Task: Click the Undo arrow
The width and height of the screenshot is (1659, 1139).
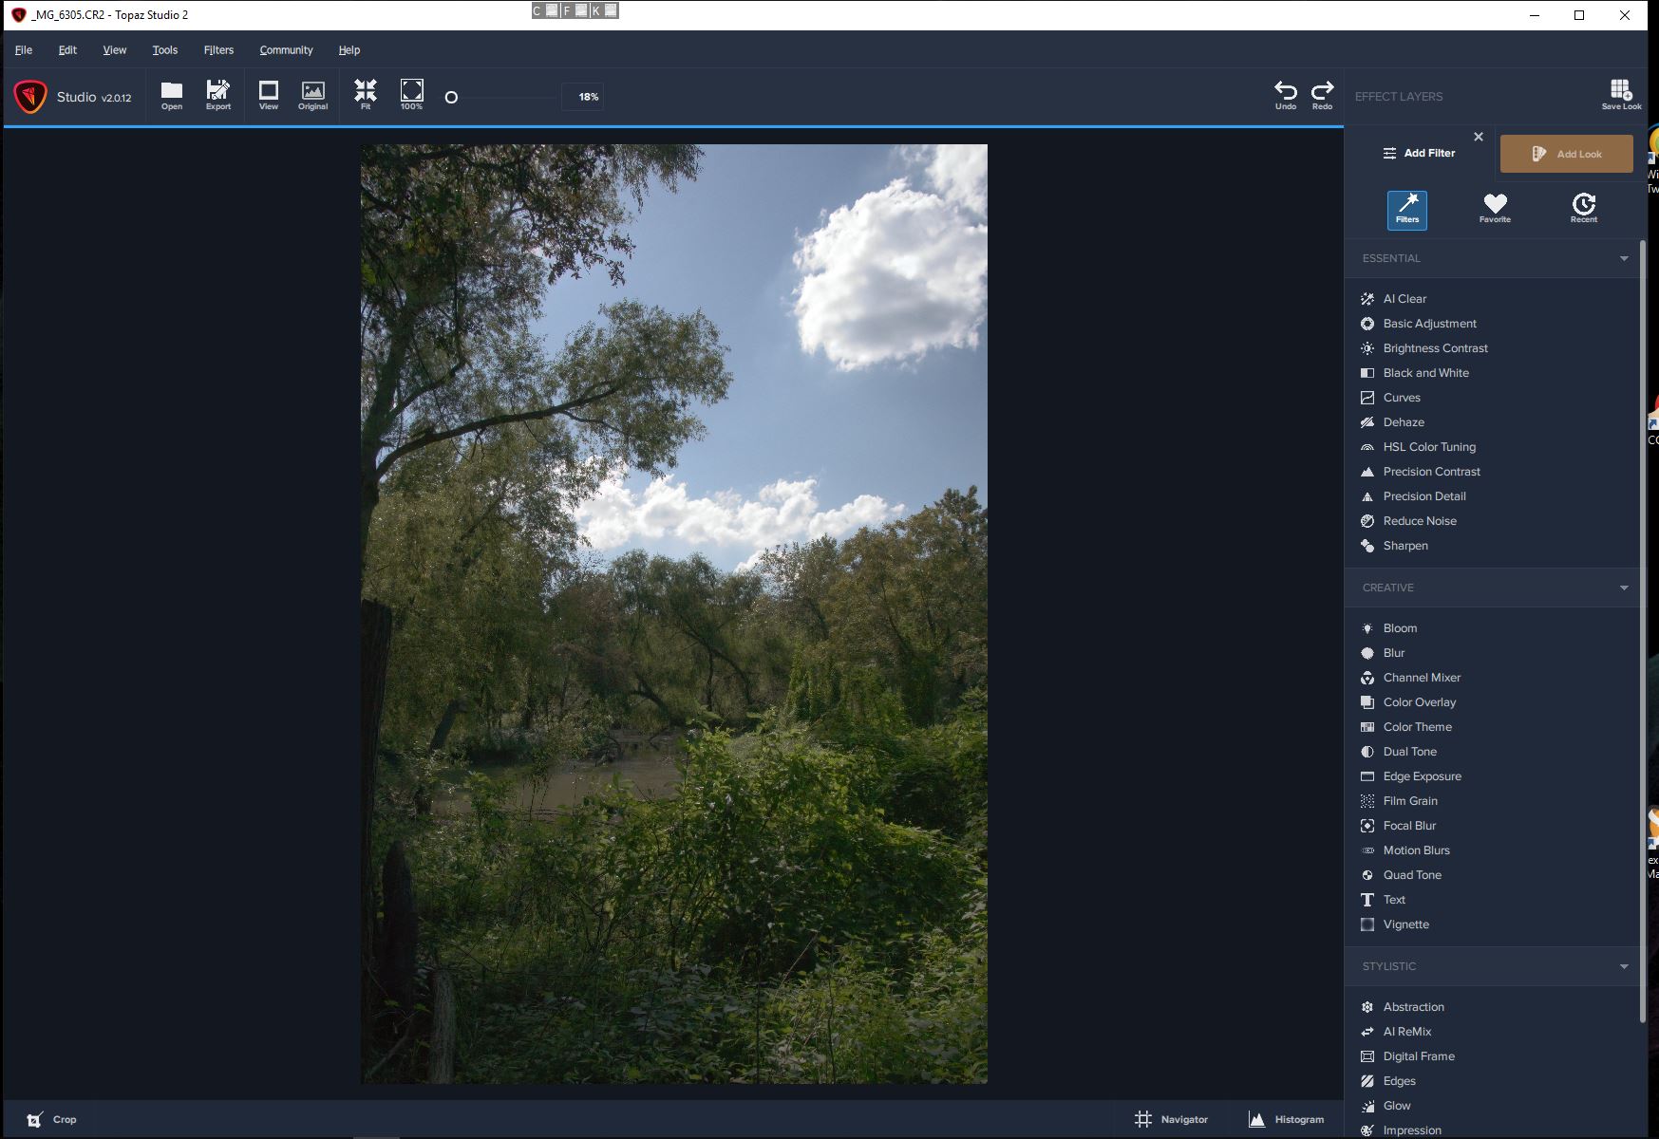Action: [1286, 94]
